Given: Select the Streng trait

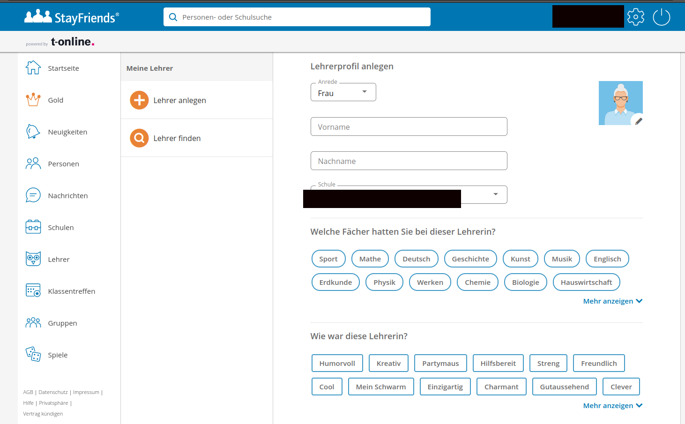Looking at the screenshot, I should pos(549,363).
